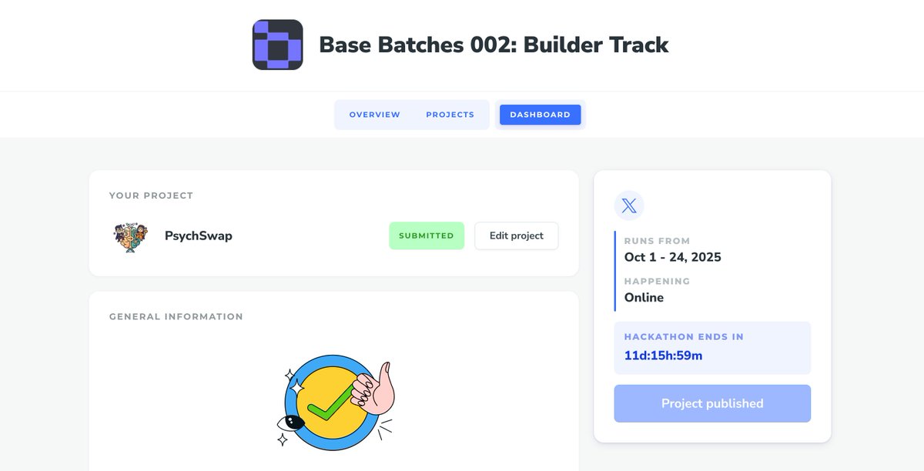Image resolution: width=924 pixels, height=471 pixels.
Task: Switch to the Overview tab
Action: click(x=374, y=115)
